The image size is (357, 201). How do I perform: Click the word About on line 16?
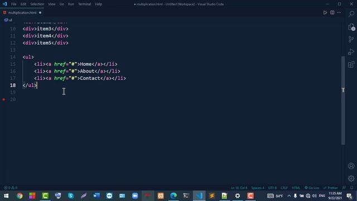pos(87,71)
